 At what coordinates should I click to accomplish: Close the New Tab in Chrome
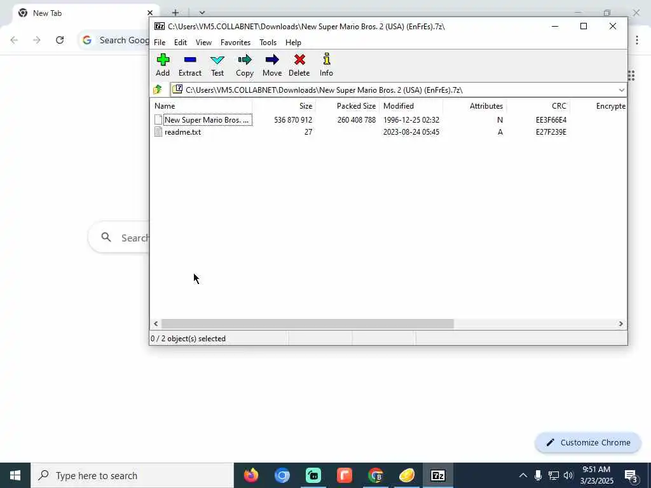(x=150, y=13)
